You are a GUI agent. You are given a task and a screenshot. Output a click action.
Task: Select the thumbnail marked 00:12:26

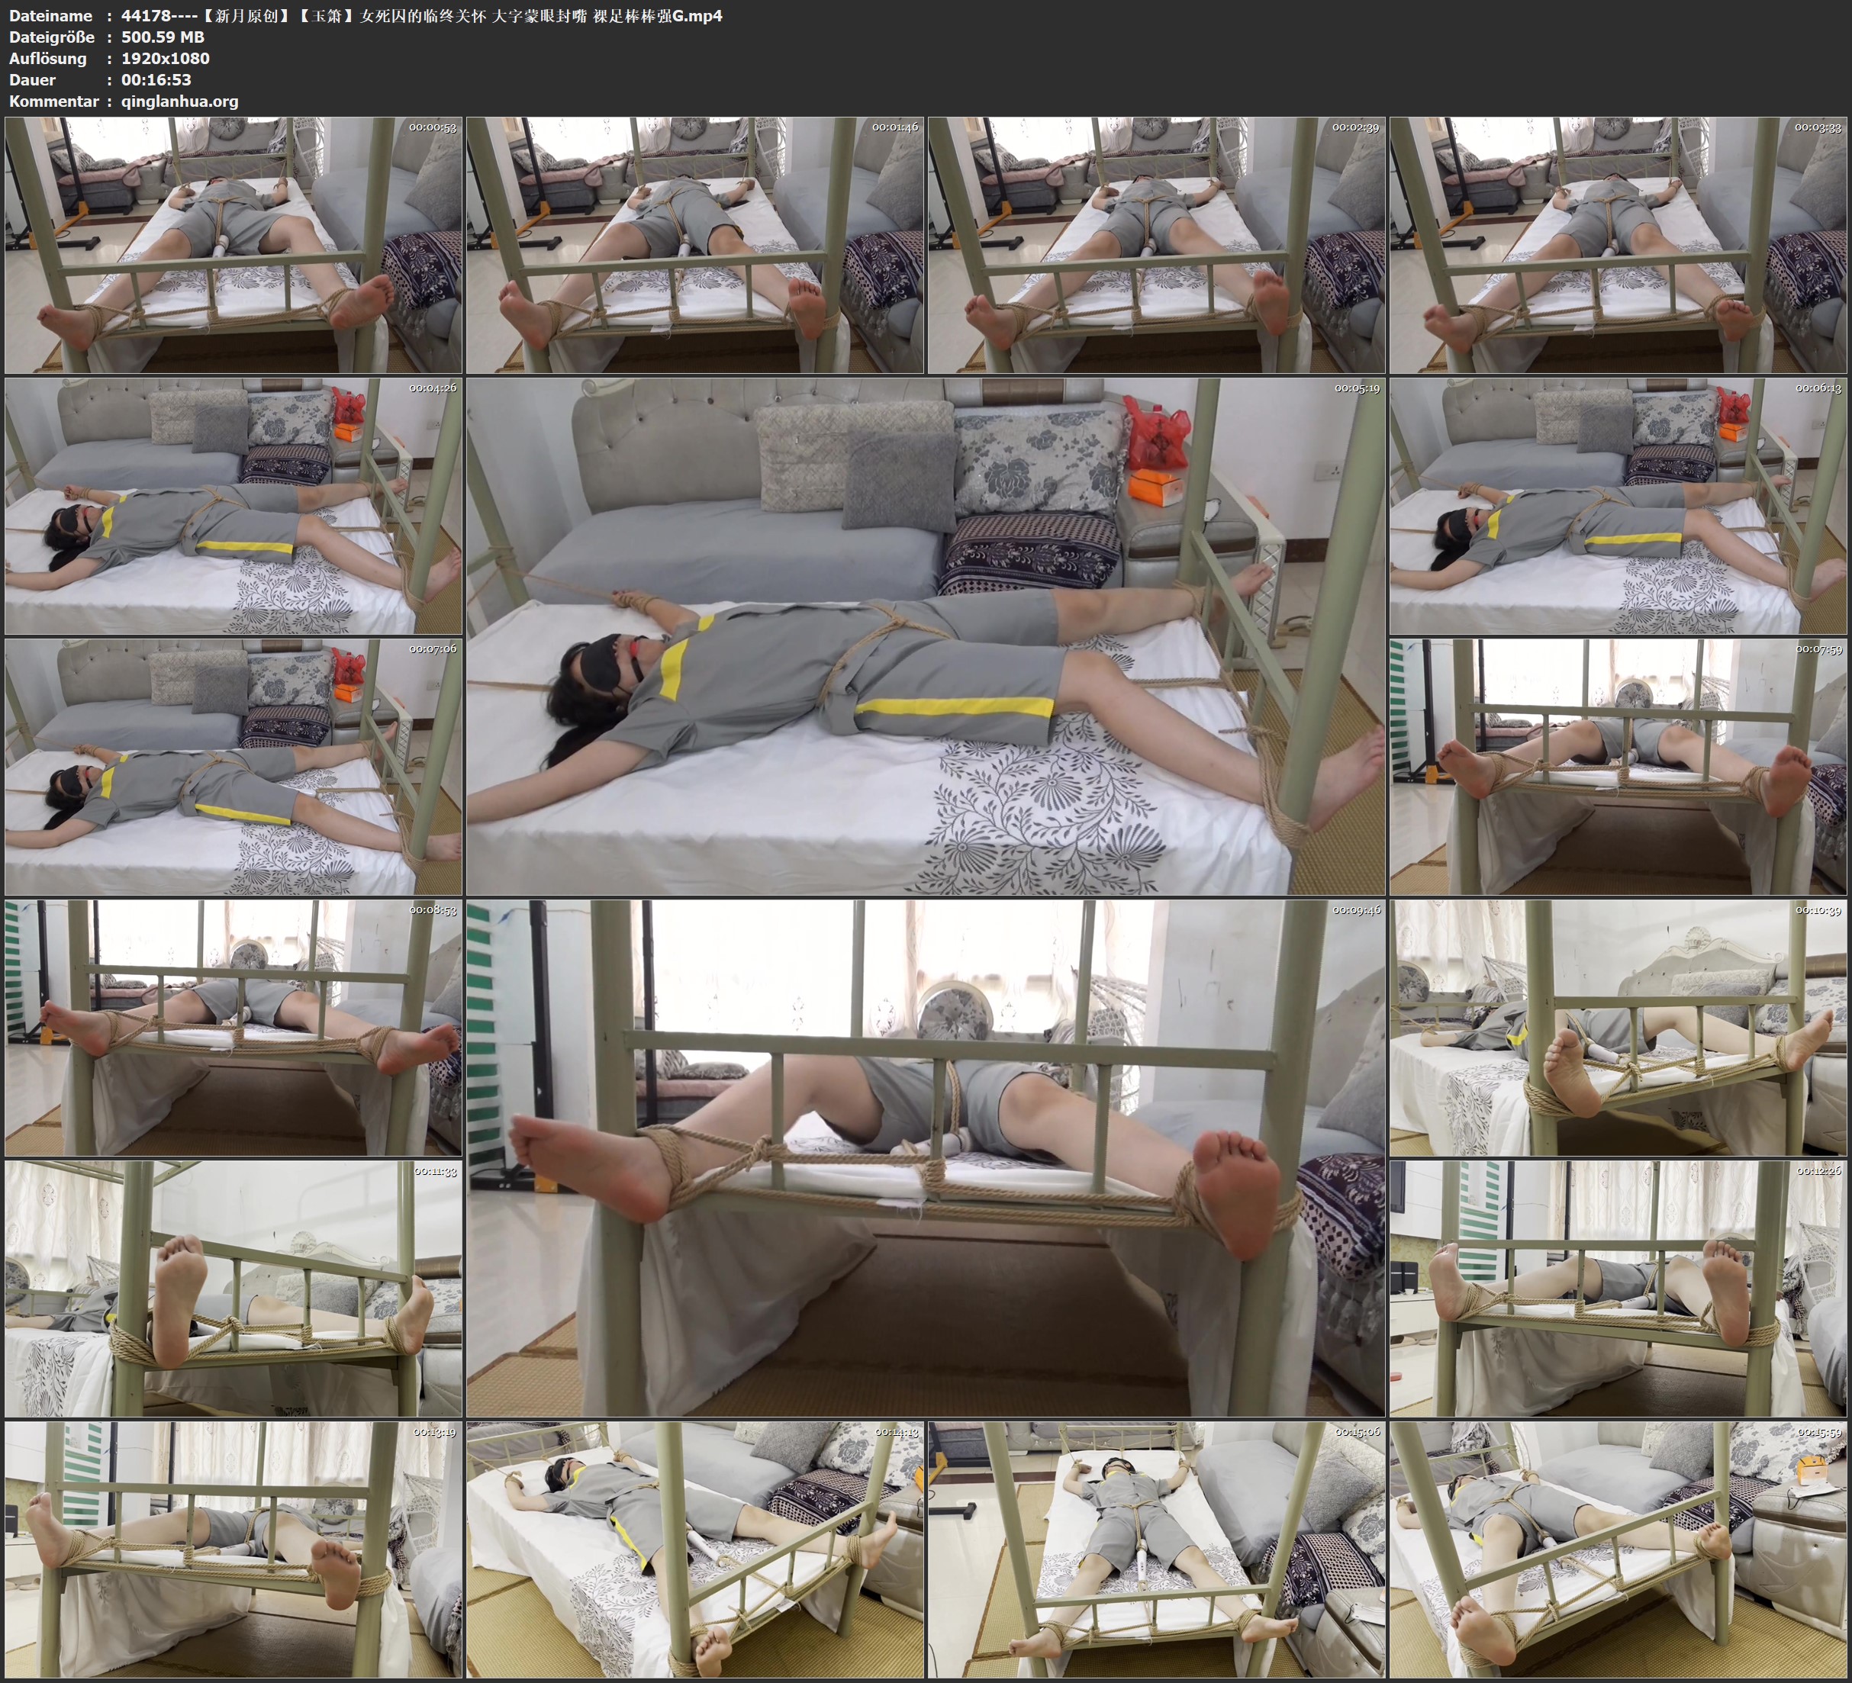pyautogui.click(x=1618, y=1289)
